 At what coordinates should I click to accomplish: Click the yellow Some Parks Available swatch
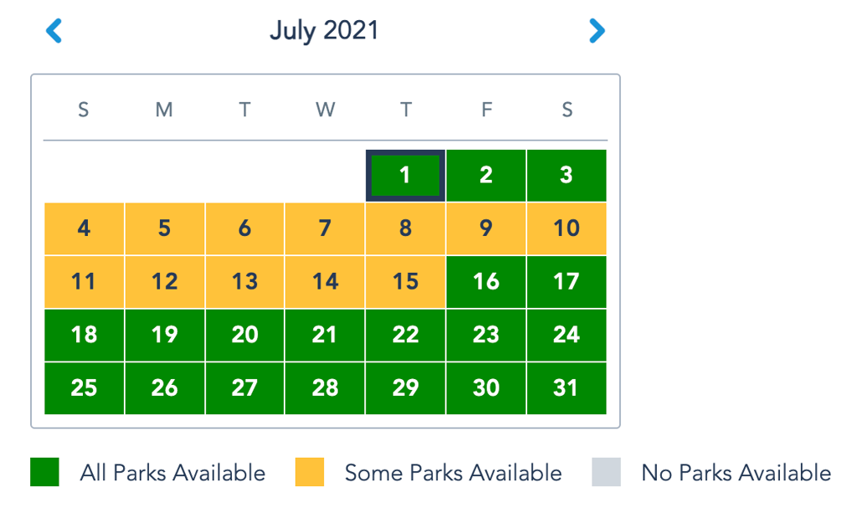coord(310,473)
